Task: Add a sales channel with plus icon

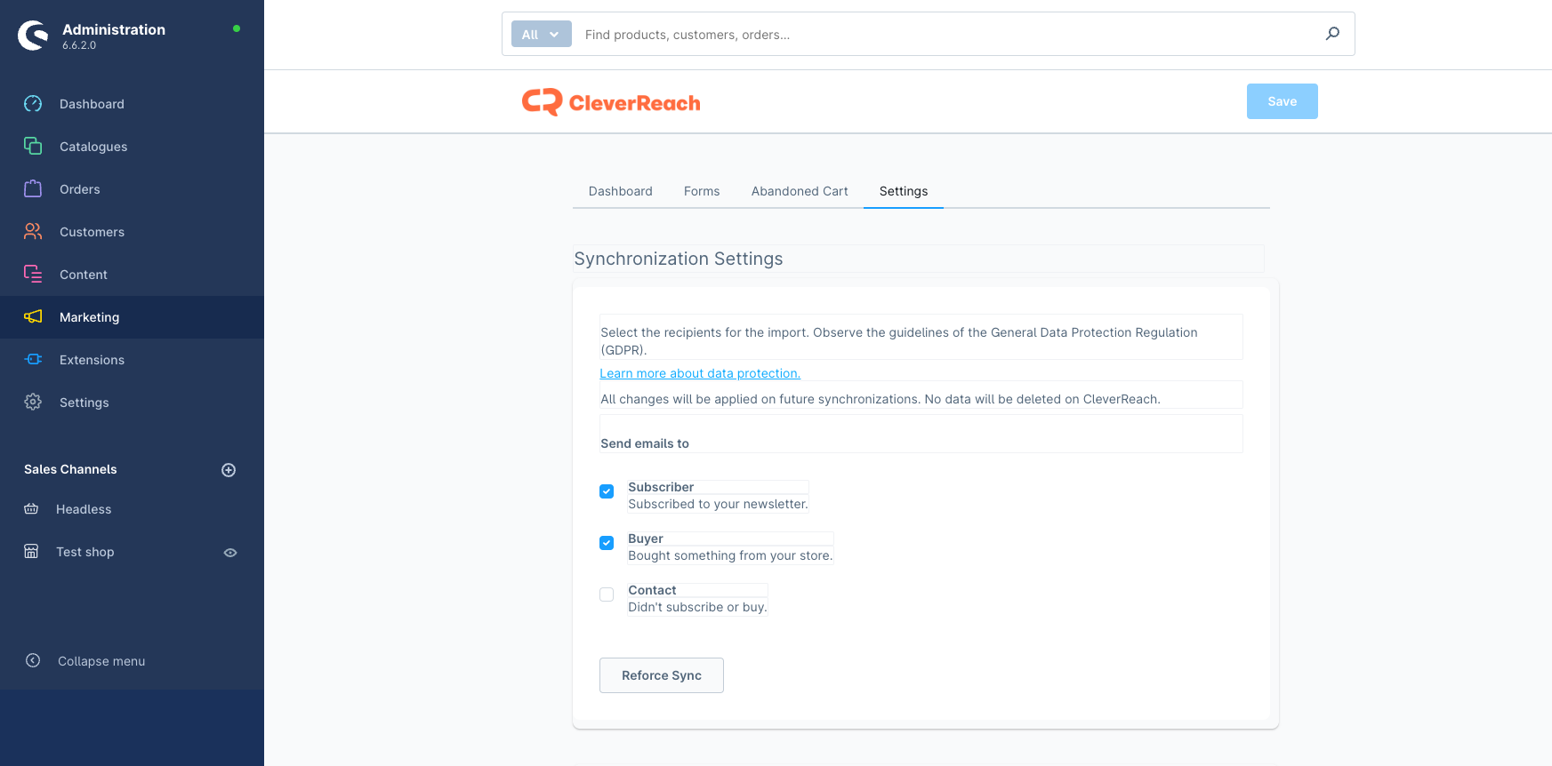Action: pyautogui.click(x=229, y=470)
